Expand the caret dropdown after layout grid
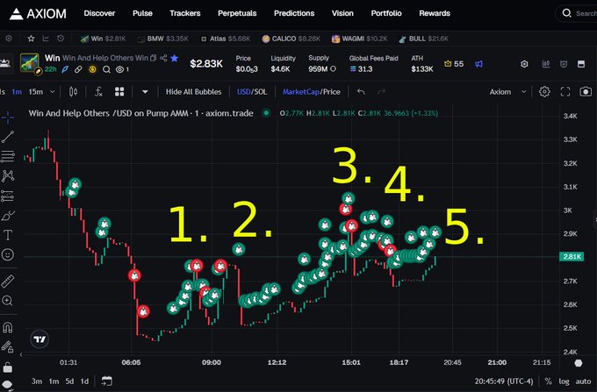Screen dimensions: 597x392 point(145,91)
